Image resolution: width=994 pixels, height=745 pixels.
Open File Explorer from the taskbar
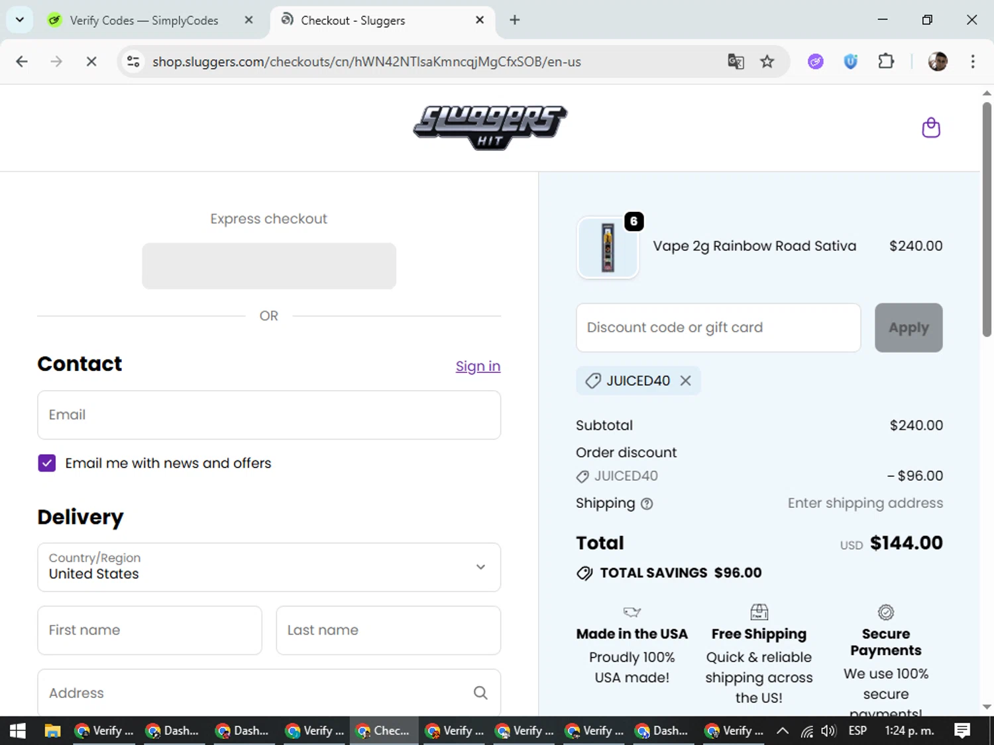click(52, 731)
